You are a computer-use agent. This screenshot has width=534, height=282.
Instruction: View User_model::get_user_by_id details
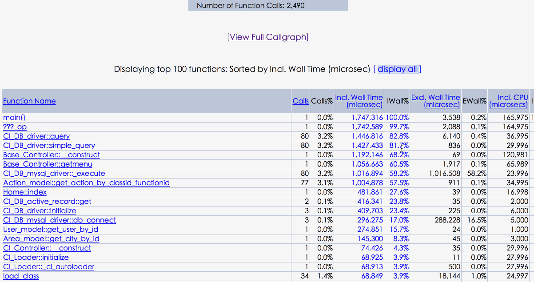51,230
